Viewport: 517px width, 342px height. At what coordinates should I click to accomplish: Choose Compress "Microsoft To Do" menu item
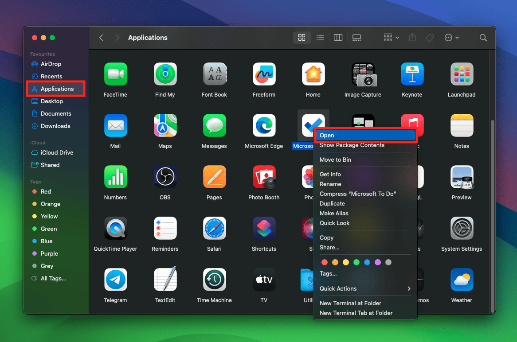pyautogui.click(x=365, y=194)
